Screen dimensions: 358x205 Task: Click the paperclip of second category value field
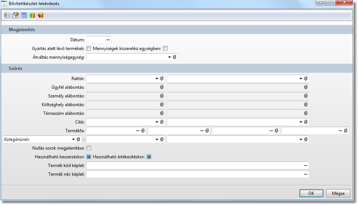click(306, 139)
